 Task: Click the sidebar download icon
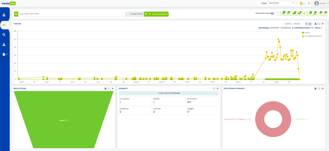click(4, 44)
